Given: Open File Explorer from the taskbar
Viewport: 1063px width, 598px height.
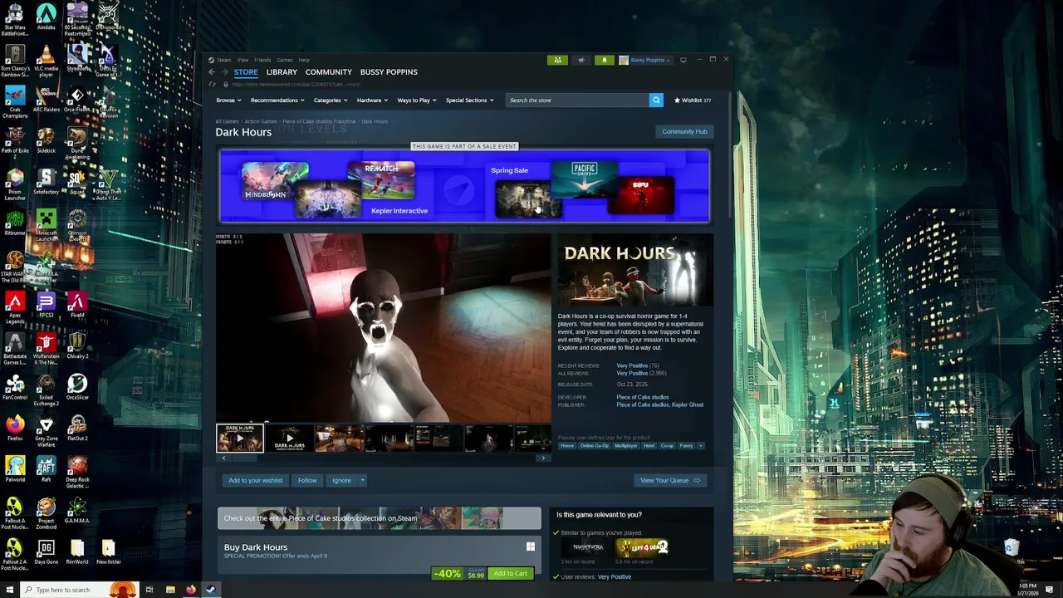Looking at the screenshot, I should coord(170,590).
